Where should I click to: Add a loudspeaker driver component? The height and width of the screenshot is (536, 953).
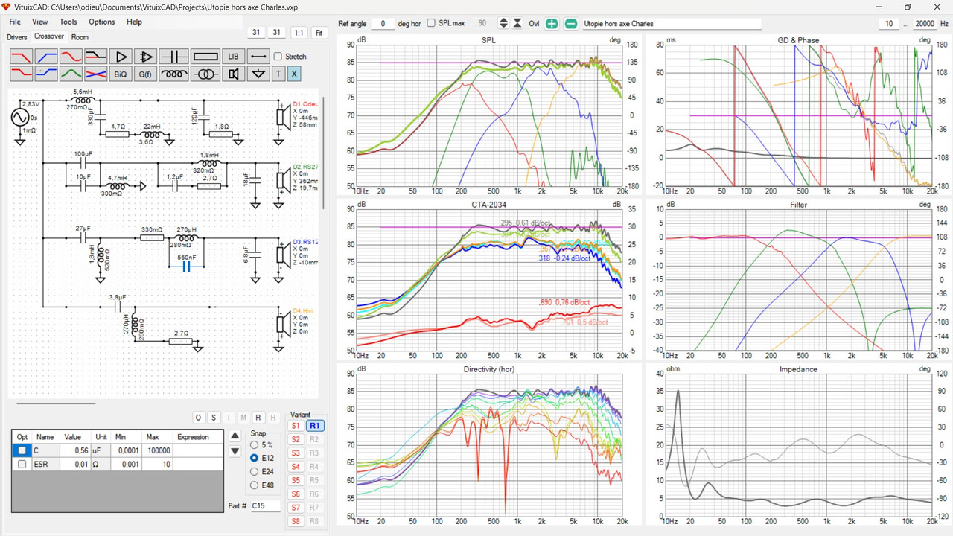pyautogui.click(x=233, y=74)
